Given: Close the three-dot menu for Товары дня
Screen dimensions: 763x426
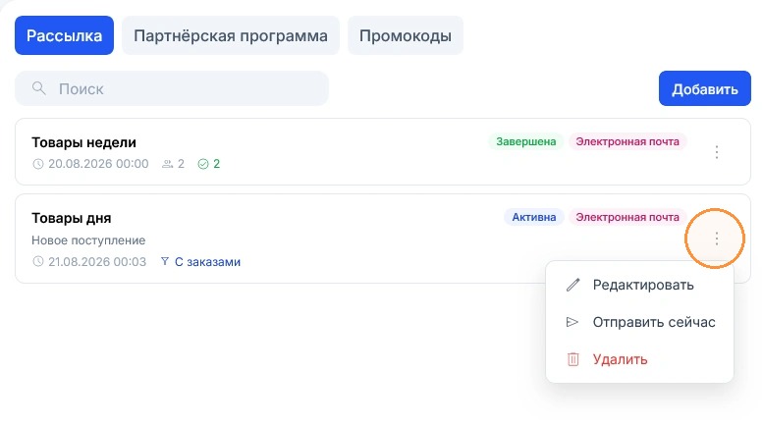Looking at the screenshot, I should click(x=716, y=239).
